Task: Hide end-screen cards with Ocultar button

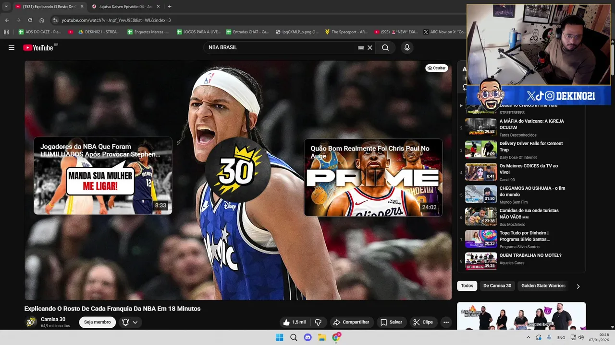Action: pyautogui.click(x=436, y=68)
